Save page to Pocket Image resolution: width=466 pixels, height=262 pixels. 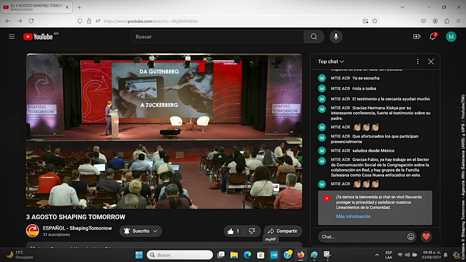tap(424, 21)
